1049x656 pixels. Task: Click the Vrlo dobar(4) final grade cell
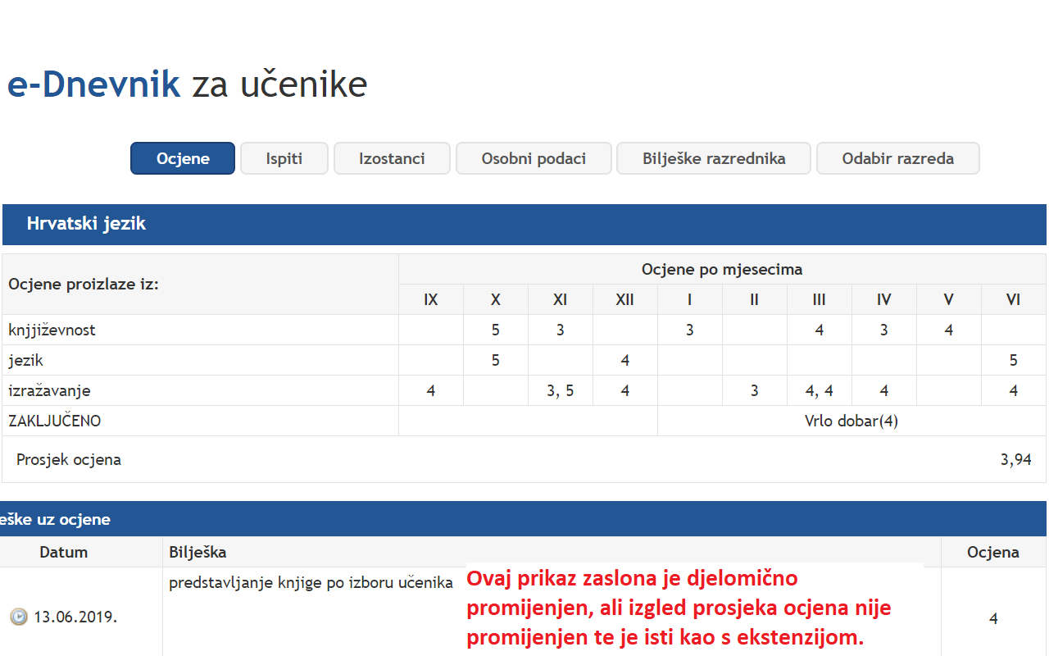851,420
